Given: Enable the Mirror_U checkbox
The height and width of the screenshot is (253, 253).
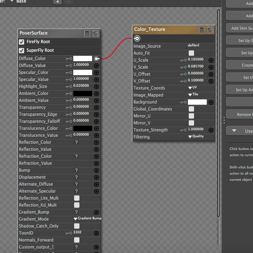Looking at the screenshot, I should pyautogui.click(x=191, y=116).
